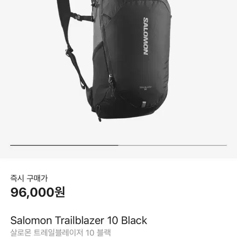
Task: Click the front zipper pull on backpack
Action: (x=110, y=79)
